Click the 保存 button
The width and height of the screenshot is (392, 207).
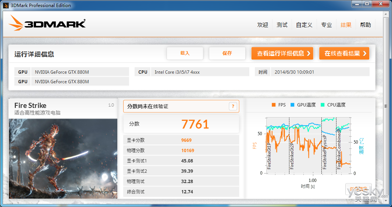pos(227,53)
